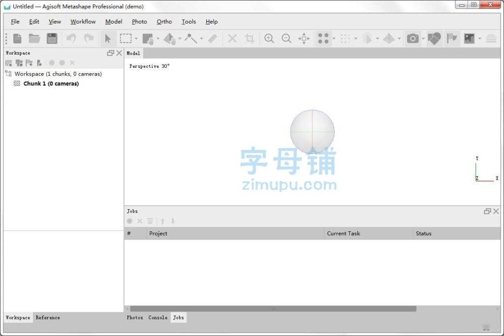Select the Ruler measuring tool
Viewport: 504px width, 336px height.
pos(213,38)
